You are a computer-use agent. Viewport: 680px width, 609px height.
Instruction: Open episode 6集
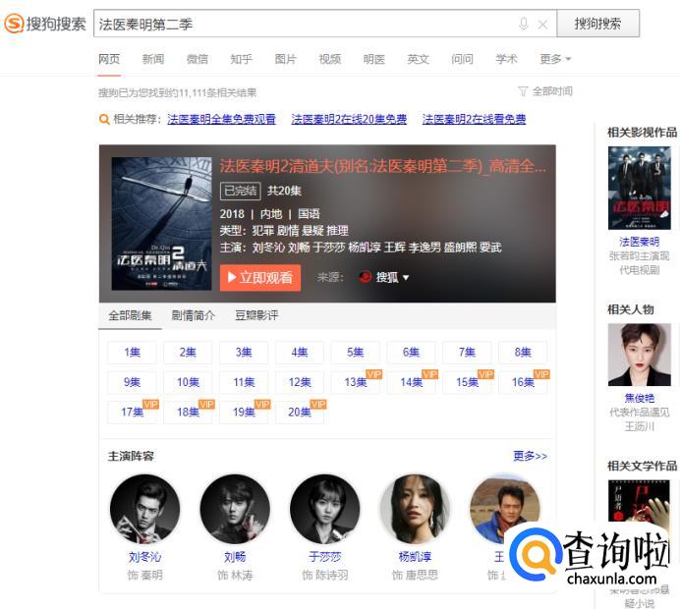tap(411, 353)
